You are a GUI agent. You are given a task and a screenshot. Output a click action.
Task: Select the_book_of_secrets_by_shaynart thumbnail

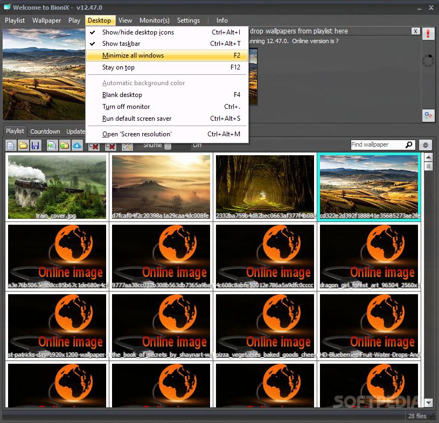pyautogui.click(x=161, y=326)
